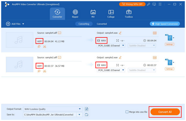
Task: Open the Save to path dropdown
Action: [79, 115]
